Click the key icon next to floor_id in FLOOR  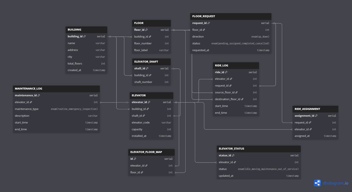coord(146,30)
